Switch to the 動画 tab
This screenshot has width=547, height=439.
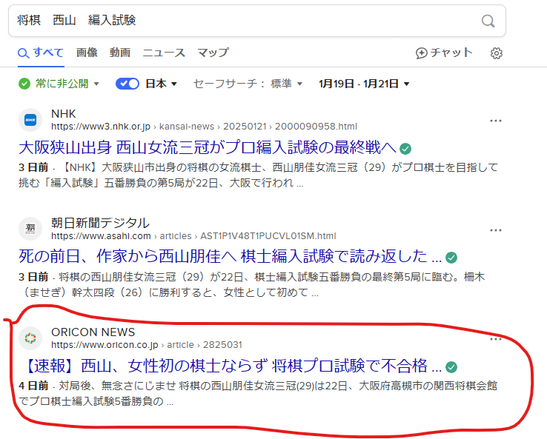120,53
